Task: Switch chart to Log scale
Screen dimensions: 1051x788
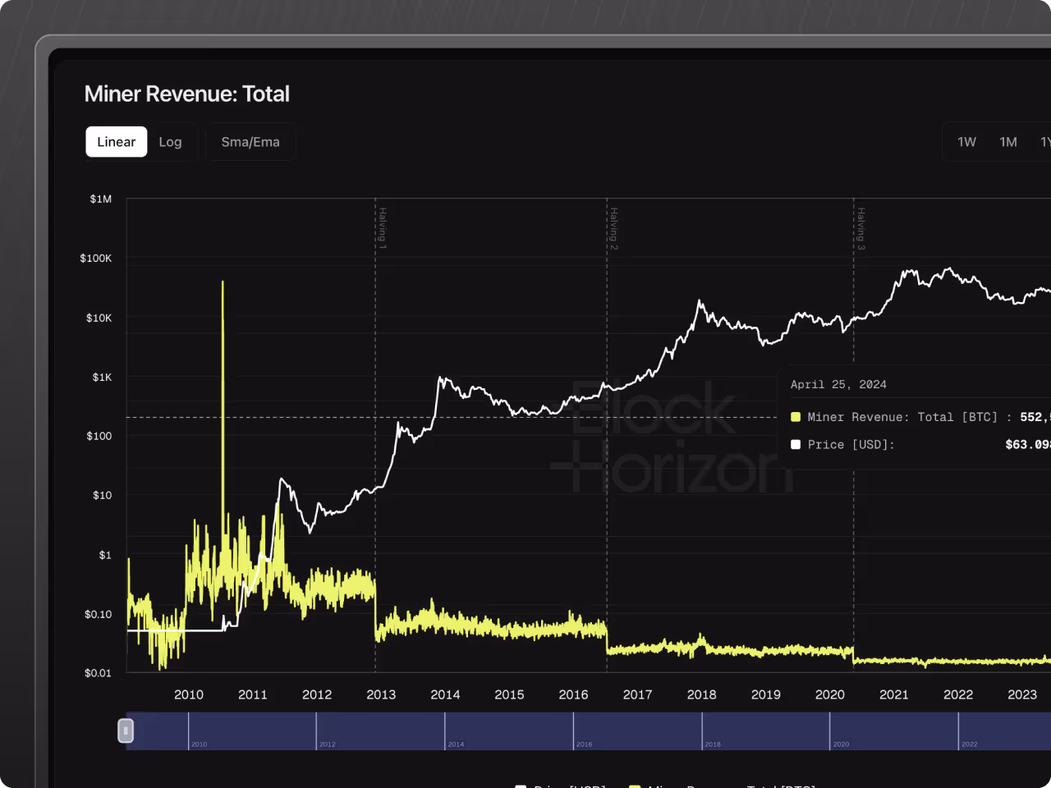Action: (x=170, y=142)
